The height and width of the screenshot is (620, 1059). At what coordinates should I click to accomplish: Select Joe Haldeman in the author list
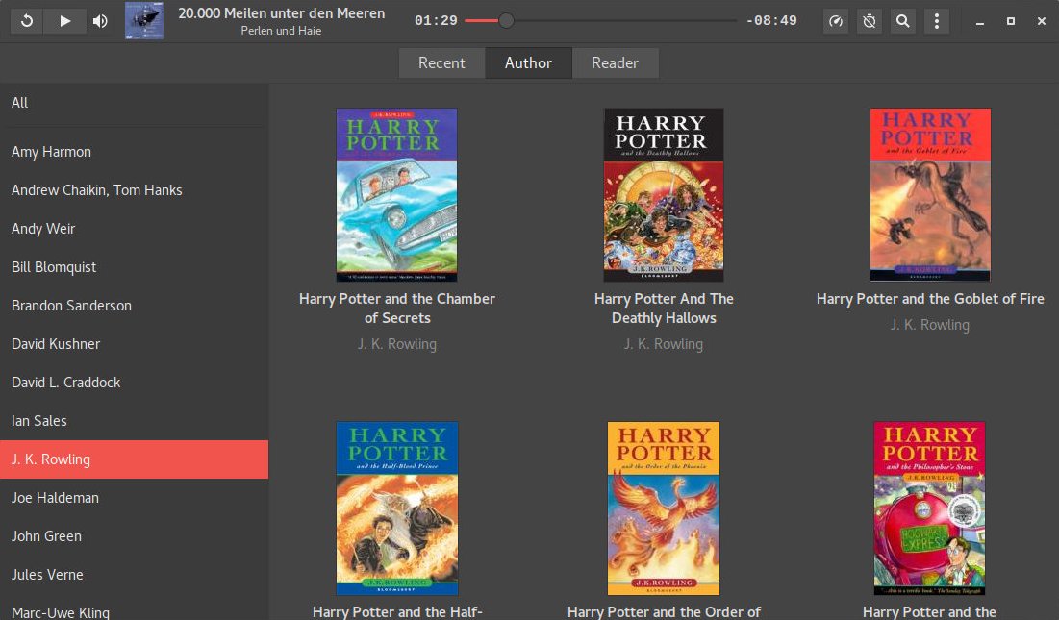[134, 498]
